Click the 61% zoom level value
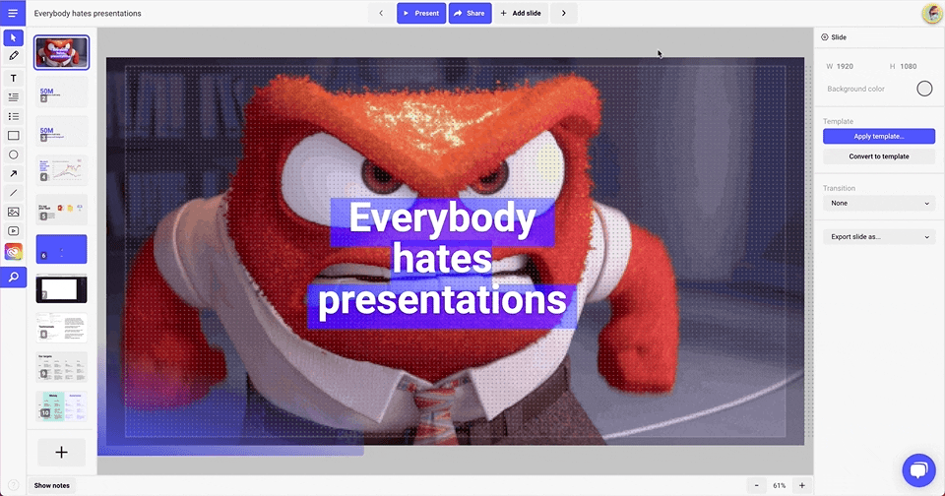This screenshot has height=496, width=945. point(780,485)
